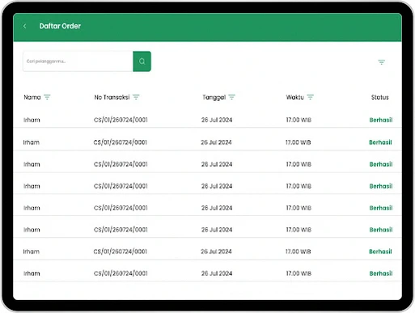Sort by the No Transaksi filter icon
The width and height of the screenshot is (415, 313).
[x=136, y=97]
